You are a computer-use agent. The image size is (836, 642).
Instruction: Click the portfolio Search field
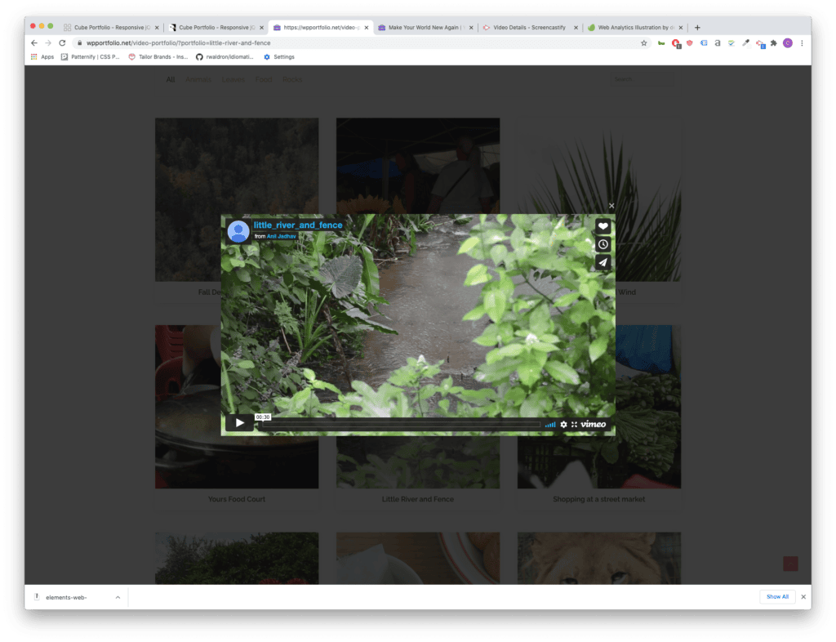point(642,79)
